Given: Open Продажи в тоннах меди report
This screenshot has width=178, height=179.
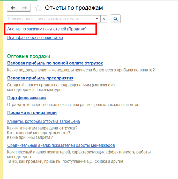Looking at the screenshot, I should (x=32, y=112).
